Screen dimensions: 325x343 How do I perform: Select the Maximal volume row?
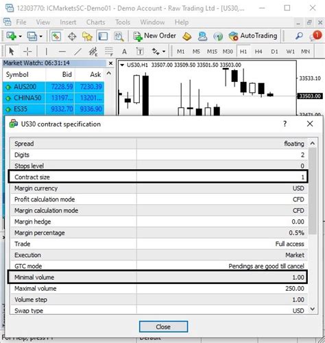tap(159, 289)
